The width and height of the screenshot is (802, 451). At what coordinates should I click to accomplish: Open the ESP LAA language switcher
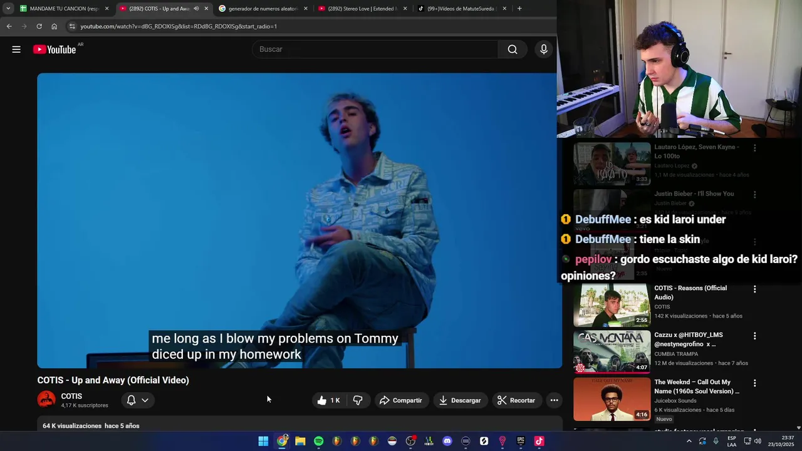coord(732,441)
